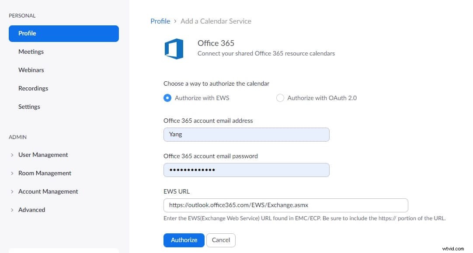Cancel adding the calendar service

221,240
